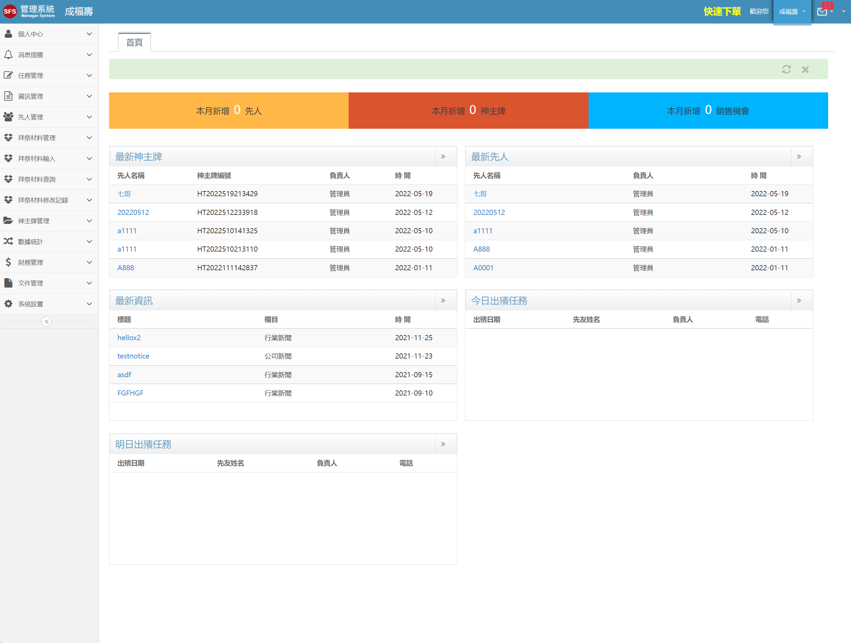Click the SFS logo icon
The height and width of the screenshot is (643, 851).
point(10,11)
